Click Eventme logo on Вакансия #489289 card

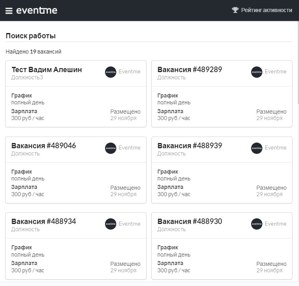[x=257, y=72]
